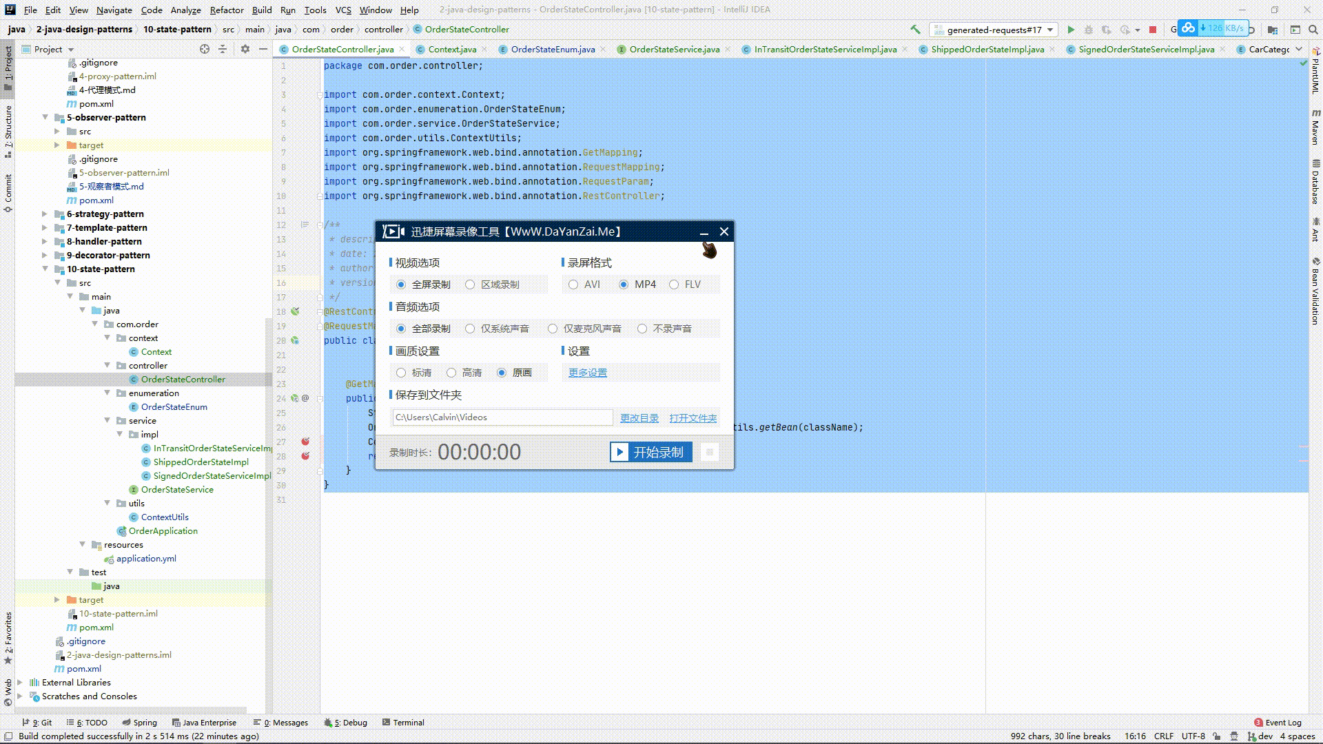This screenshot has width=1323, height=744.
Task: Open the Bean Validation side panel
Action: 1315,291
